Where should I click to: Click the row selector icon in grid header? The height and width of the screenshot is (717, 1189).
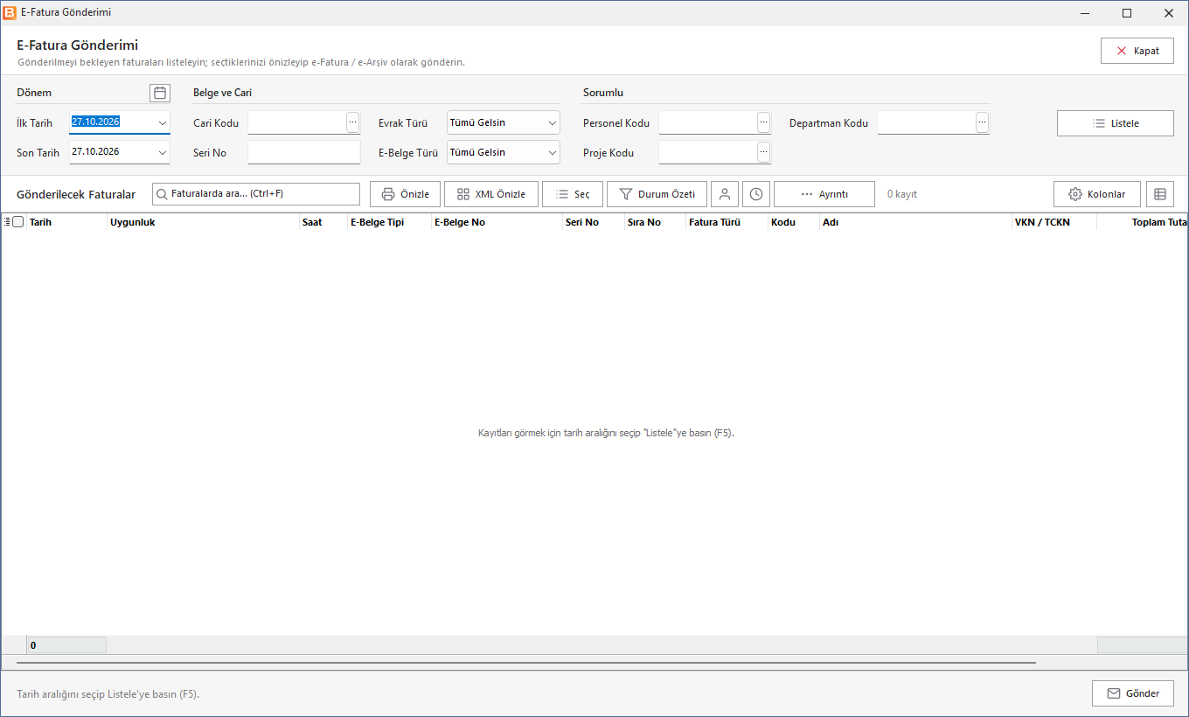pyautogui.click(x=7, y=222)
